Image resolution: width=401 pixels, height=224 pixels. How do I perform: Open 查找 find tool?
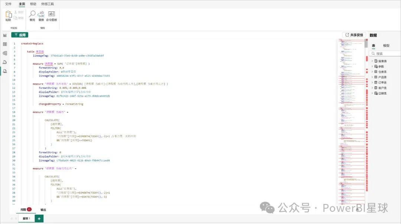(x=32, y=16)
